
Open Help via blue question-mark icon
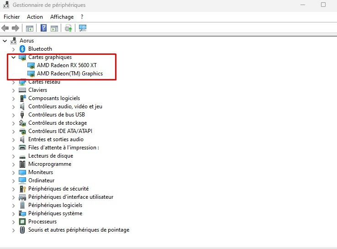[44, 28]
